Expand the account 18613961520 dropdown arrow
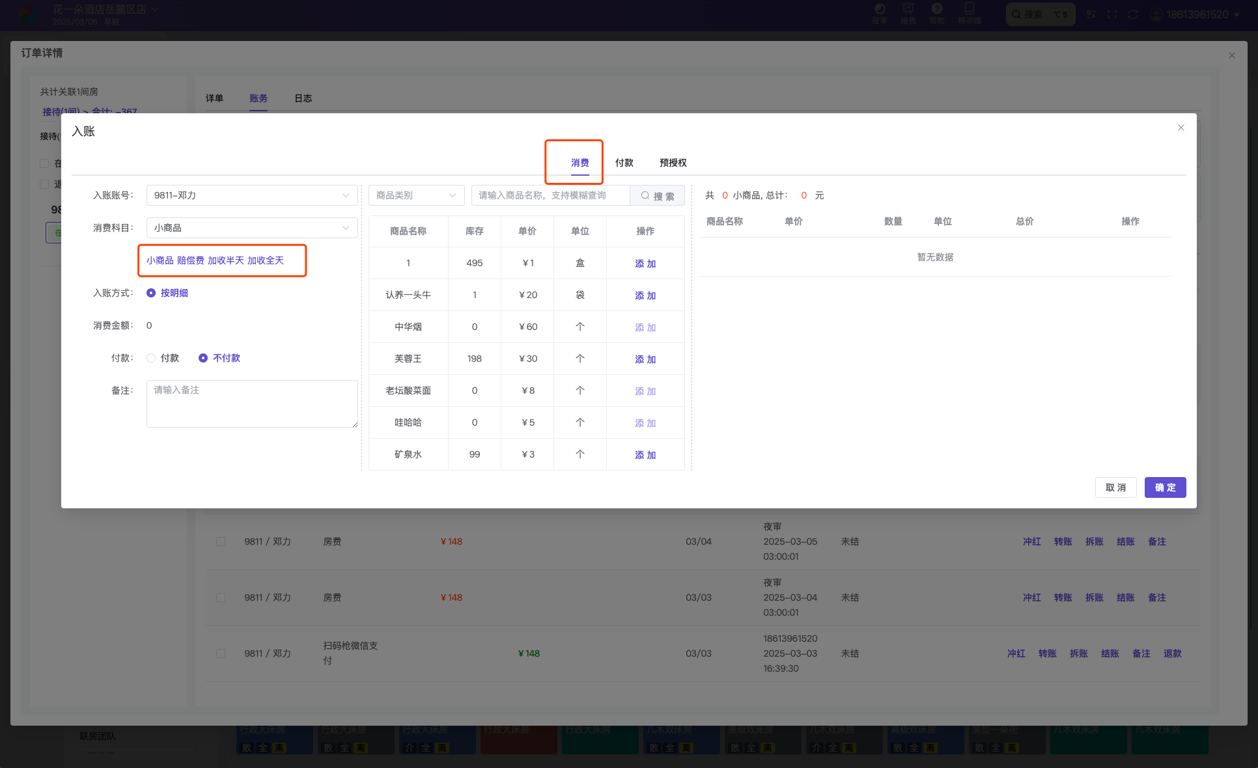1258x768 pixels. point(1237,15)
